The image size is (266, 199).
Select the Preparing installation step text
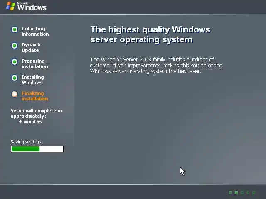click(x=35, y=63)
